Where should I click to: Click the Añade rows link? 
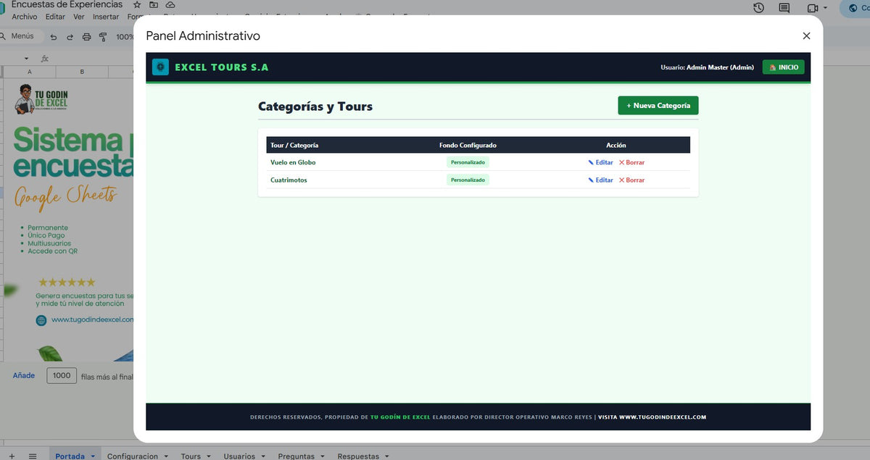pyautogui.click(x=24, y=375)
